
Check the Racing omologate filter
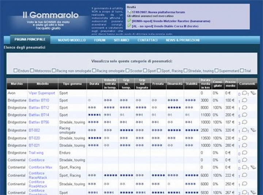tap(94, 70)
